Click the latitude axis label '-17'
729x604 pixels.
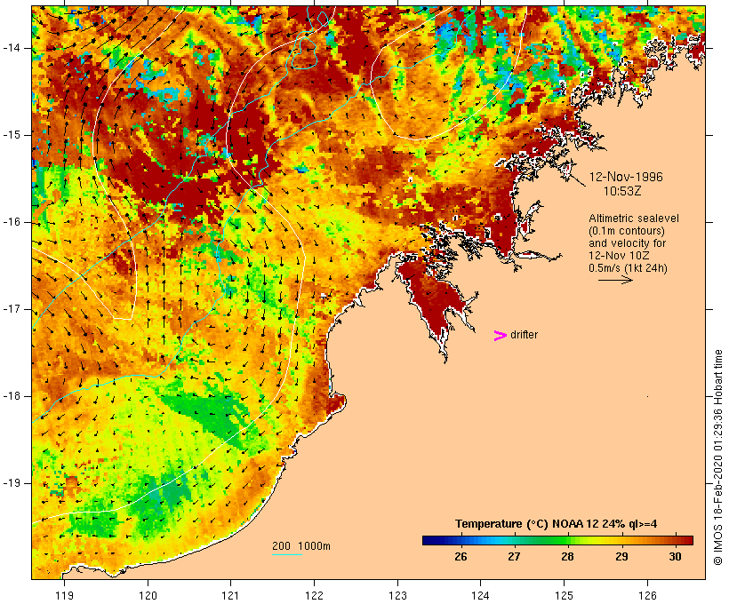12,309
